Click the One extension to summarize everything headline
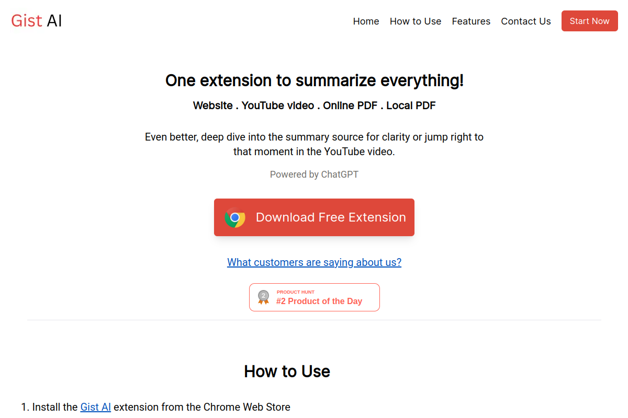The image size is (628, 418). tap(314, 80)
